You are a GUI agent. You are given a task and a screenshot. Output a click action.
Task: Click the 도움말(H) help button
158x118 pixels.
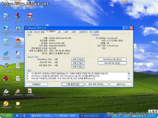(36, 84)
